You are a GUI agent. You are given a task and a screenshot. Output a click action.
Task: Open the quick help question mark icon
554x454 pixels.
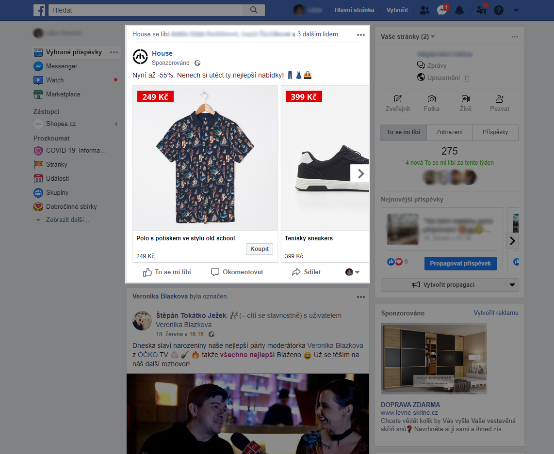pyautogui.click(x=499, y=10)
